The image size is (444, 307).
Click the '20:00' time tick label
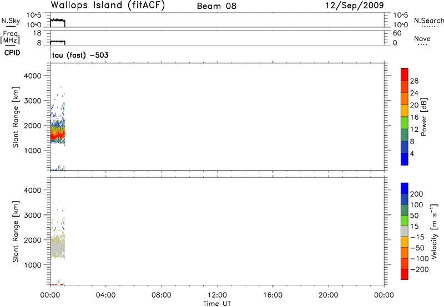328,295
